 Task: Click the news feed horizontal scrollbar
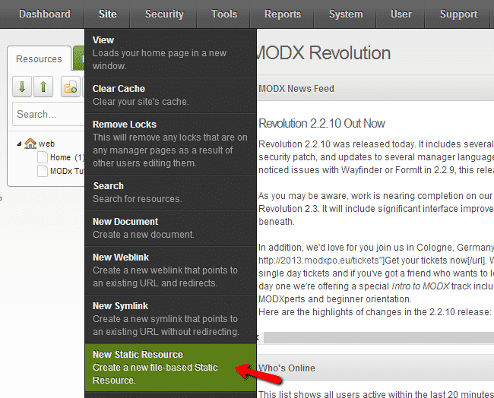coord(376,337)
